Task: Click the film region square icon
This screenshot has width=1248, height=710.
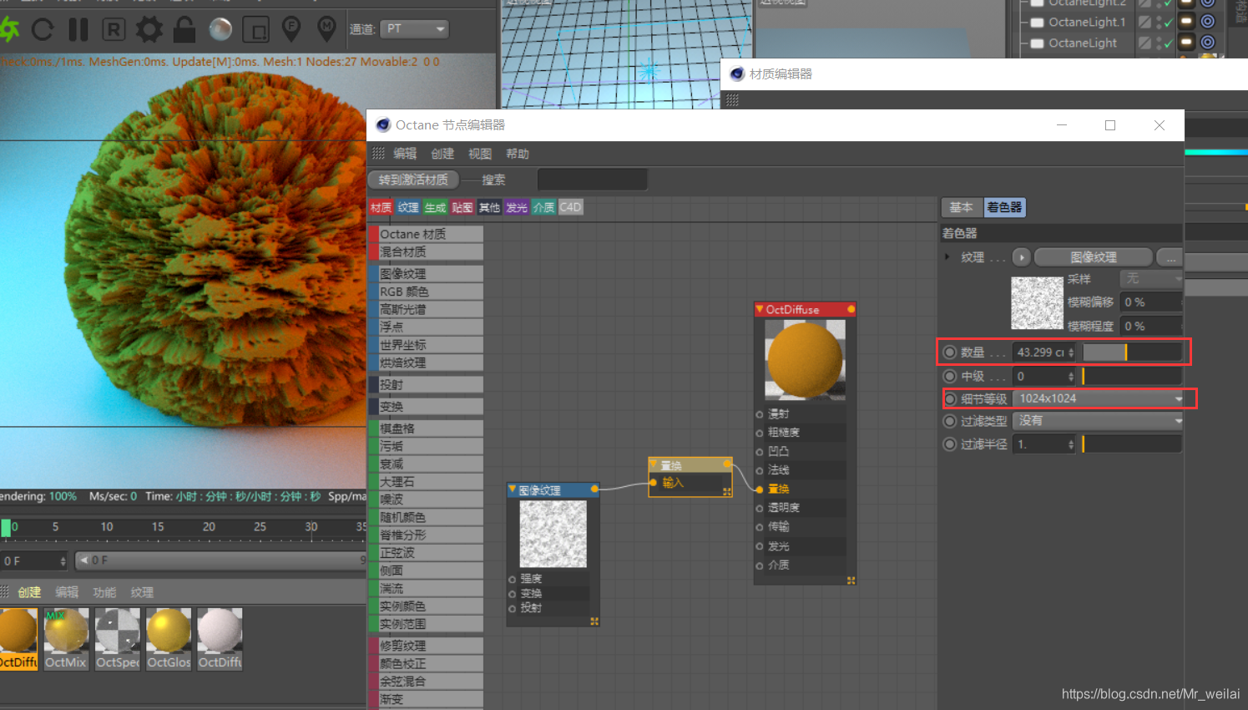Action: point(255,30)
